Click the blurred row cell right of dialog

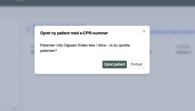click(151, 52)
